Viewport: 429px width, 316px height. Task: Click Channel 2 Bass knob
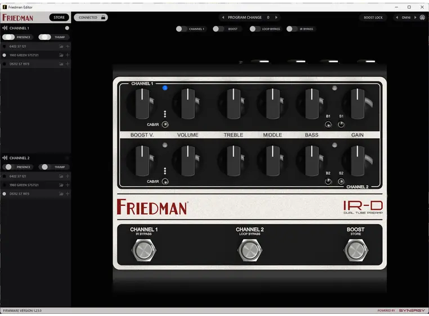[312, 161]
